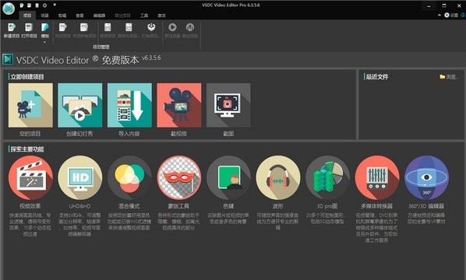Open the round VSDC application orb menu
This screenshot has height=280, width=466.
pos(9,9)
